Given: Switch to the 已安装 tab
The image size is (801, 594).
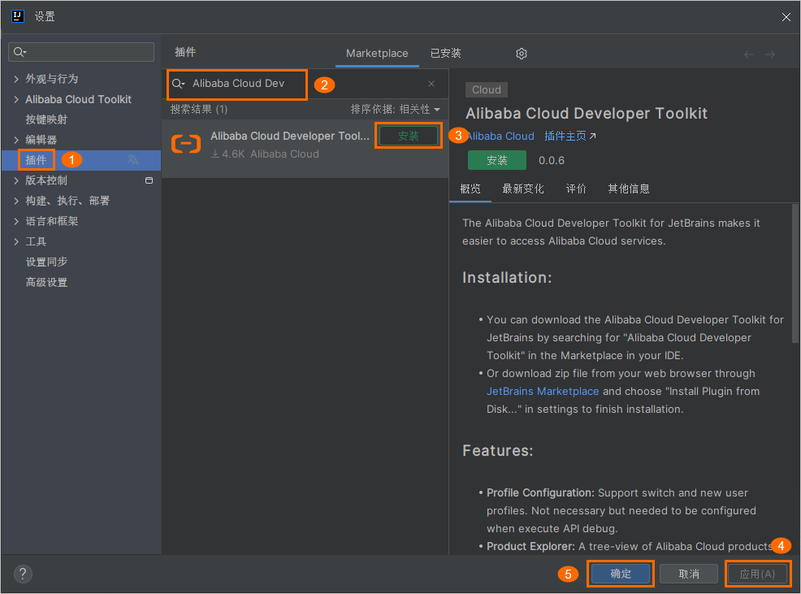Looking at the screenshot, I should (x=445, y=53).
